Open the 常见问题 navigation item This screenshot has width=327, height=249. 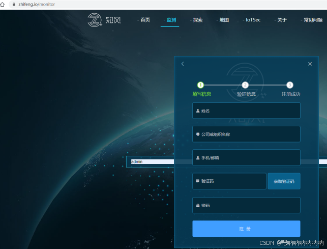pos(311,20)
